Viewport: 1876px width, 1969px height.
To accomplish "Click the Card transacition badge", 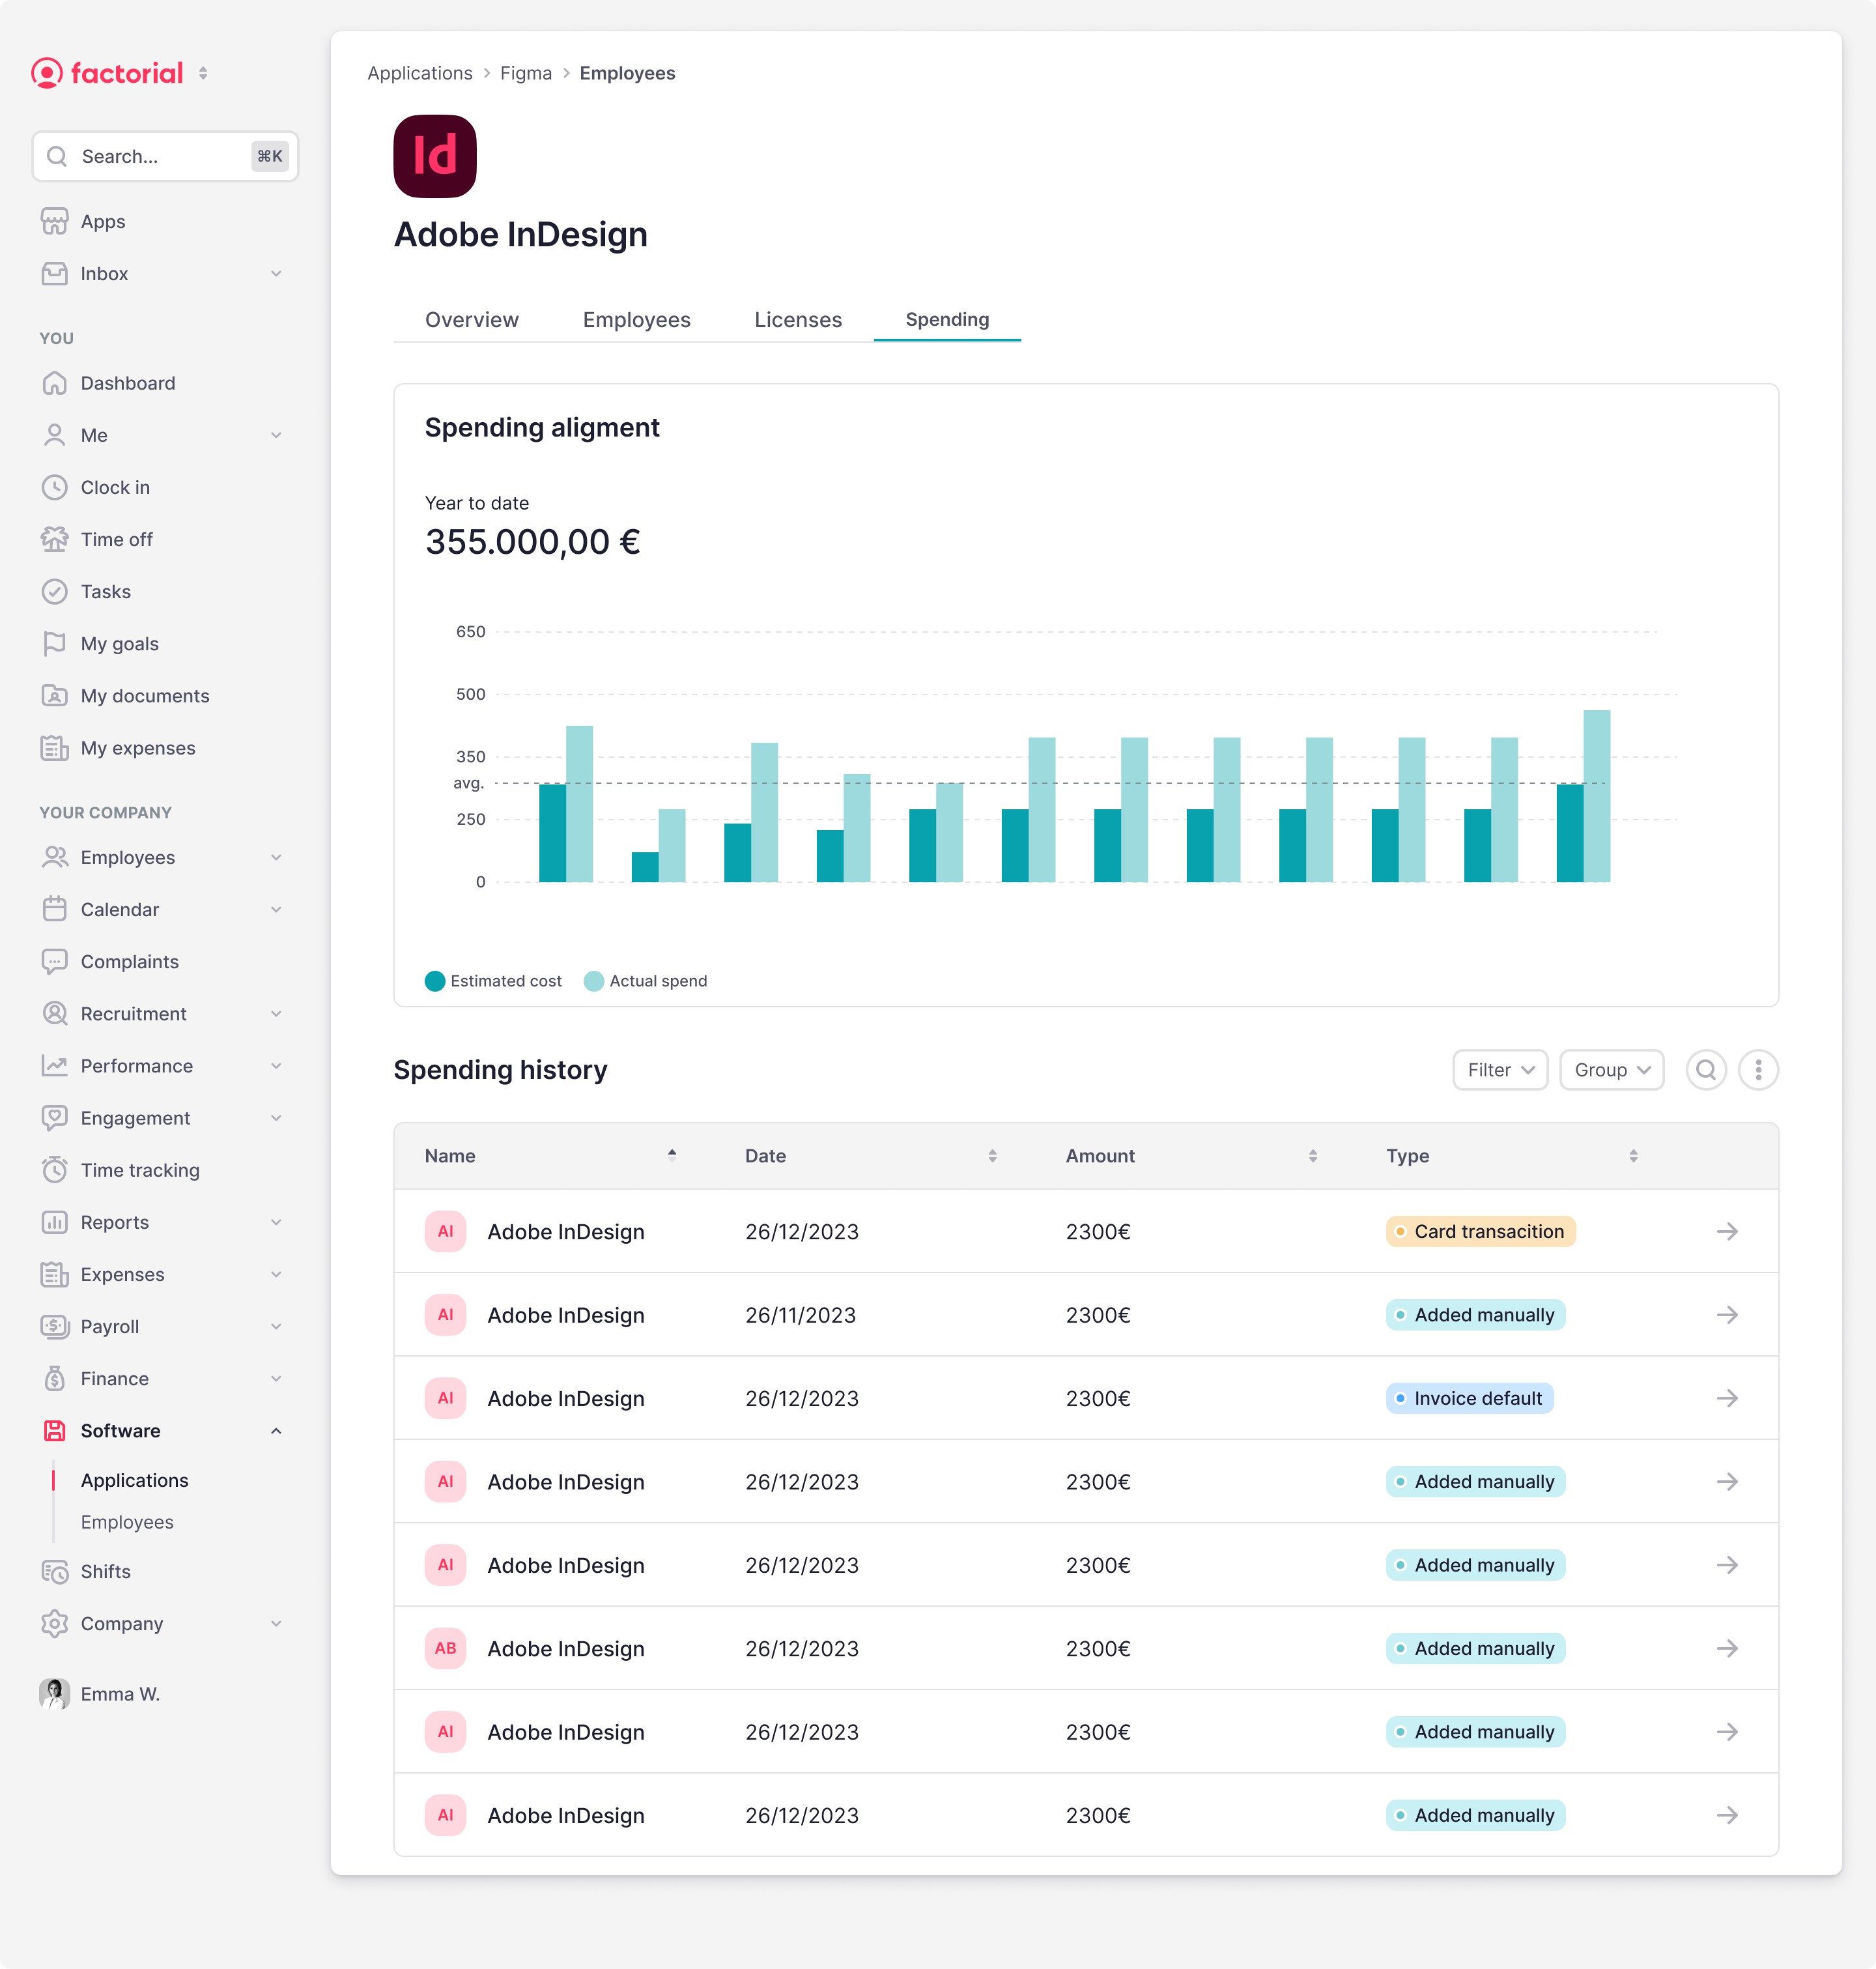I will (1480, 1231).
